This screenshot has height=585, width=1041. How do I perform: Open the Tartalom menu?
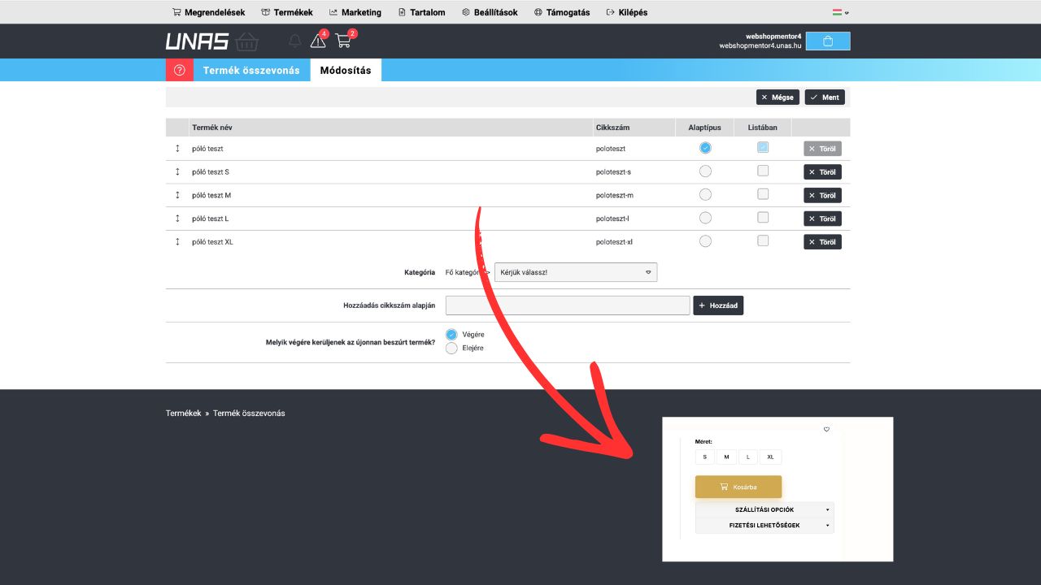(421, 12)
